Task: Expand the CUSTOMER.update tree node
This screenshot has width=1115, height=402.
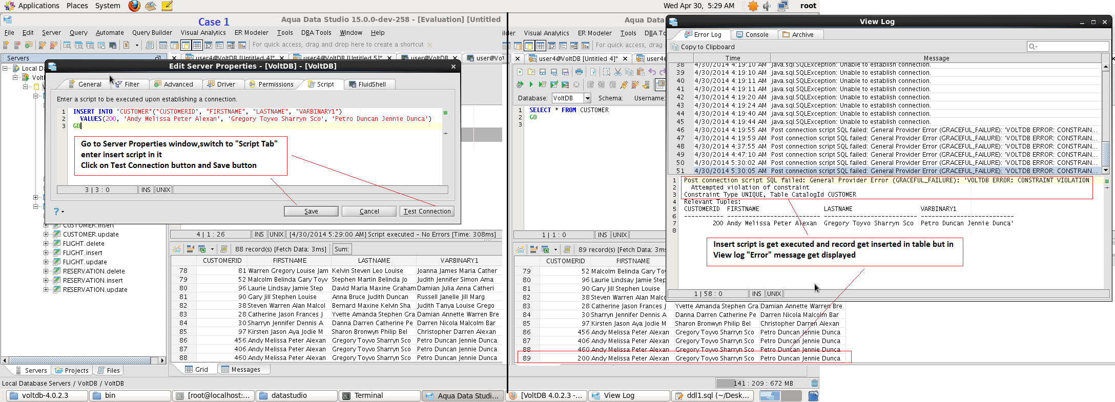Action: [x=46, y=235]
